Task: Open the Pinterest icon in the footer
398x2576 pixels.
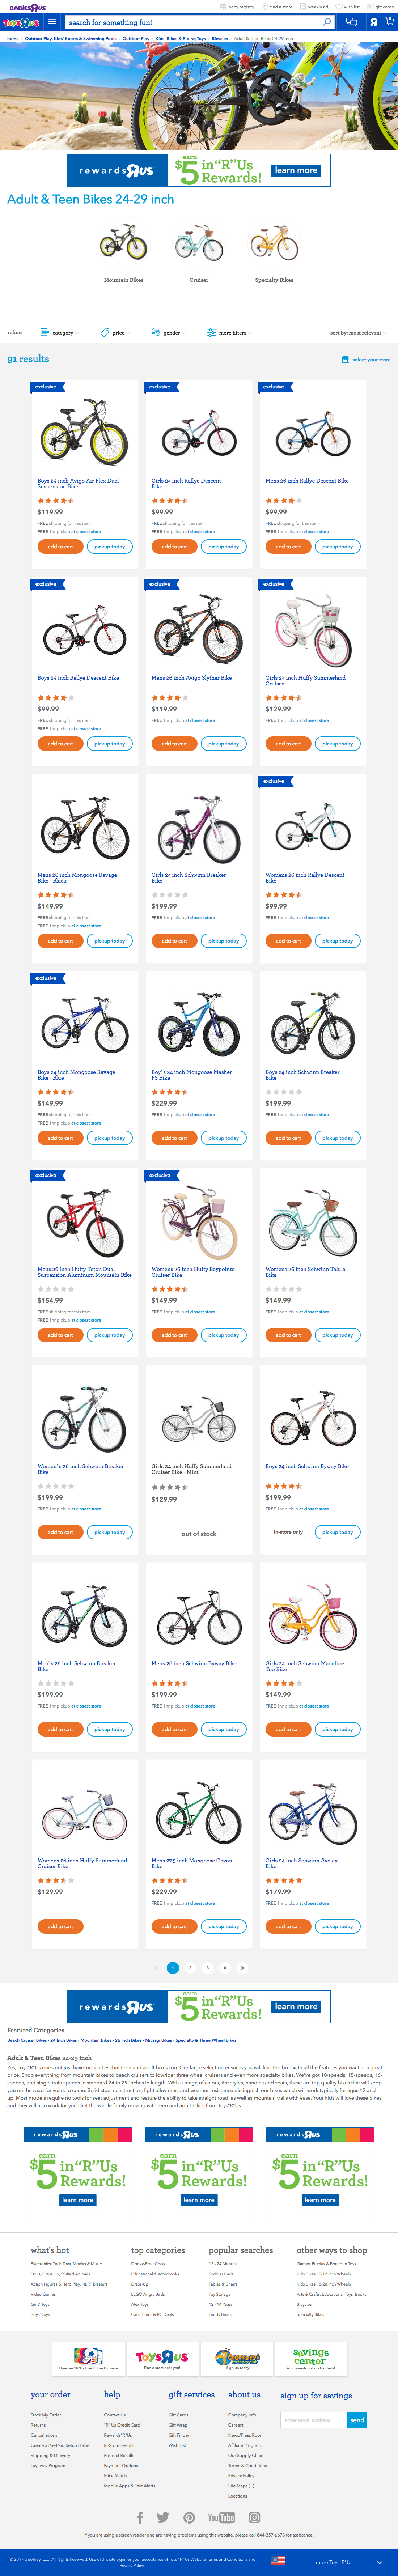Action: pos(189,2518)
